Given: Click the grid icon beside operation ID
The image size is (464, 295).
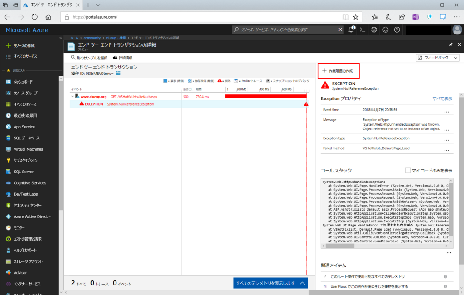Looking at the screenshot, I should click(x=118, y=73).
